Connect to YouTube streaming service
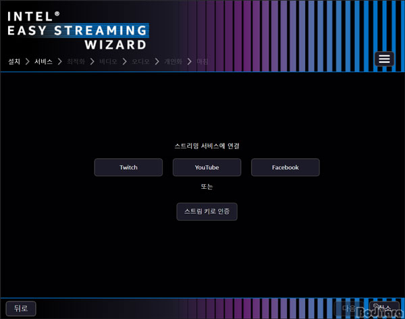 (207, 167)
